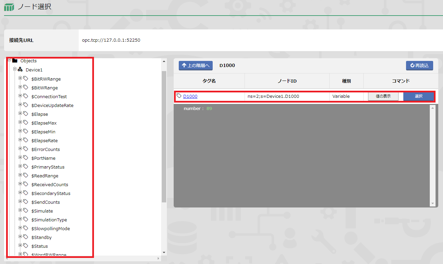Viewport: 443px width, 264px height.
Task: Show the value with 値の表示 button
Action: 383,96
